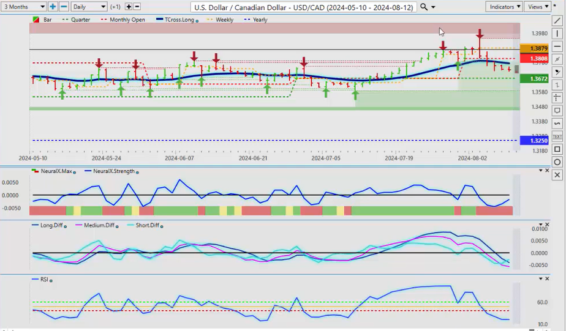Click the search magnifier beside the symbol
This screenshot has width=566, height=331.
[x=424, y=7]
